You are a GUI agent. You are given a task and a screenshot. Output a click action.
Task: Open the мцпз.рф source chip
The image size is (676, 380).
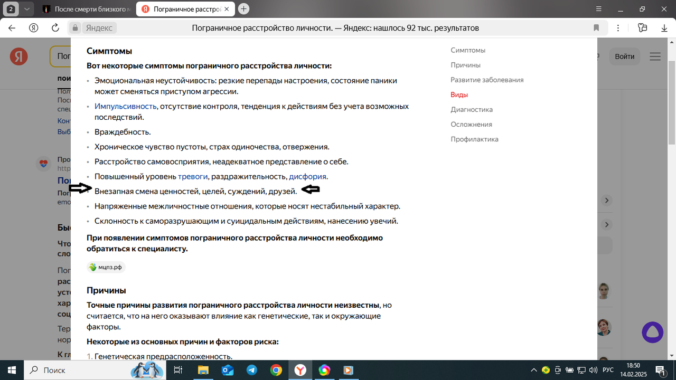pyautogui.click(x=106, y=267)
